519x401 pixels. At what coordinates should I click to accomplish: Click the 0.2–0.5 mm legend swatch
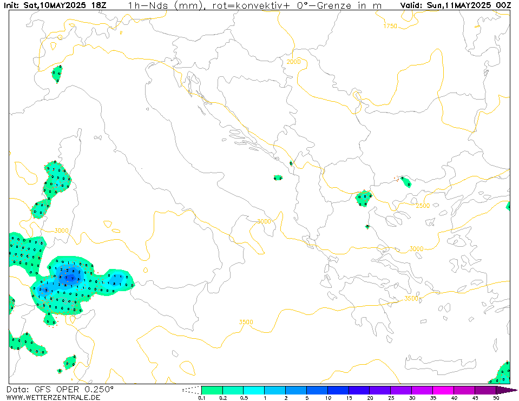click(233, 390)
